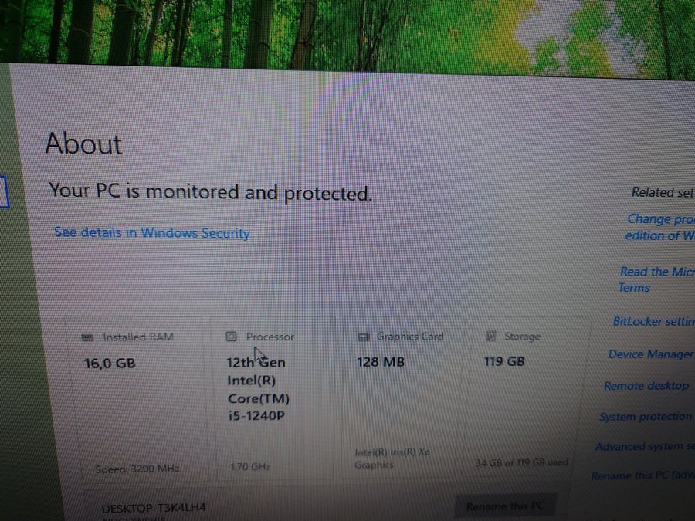Click Change product key or edition link
This screenshot has height=521, width=695.
660,227
